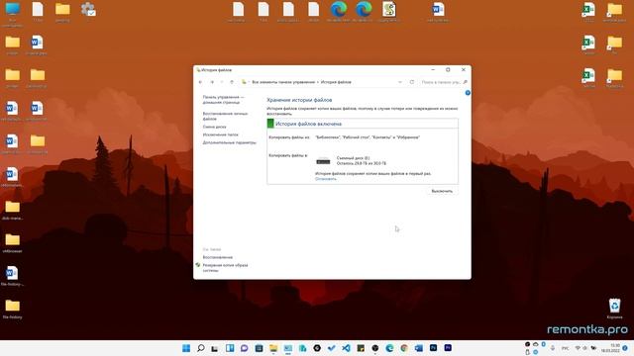Open the select drive link
This screenshot has width=634, height=356.
[214, 127]
